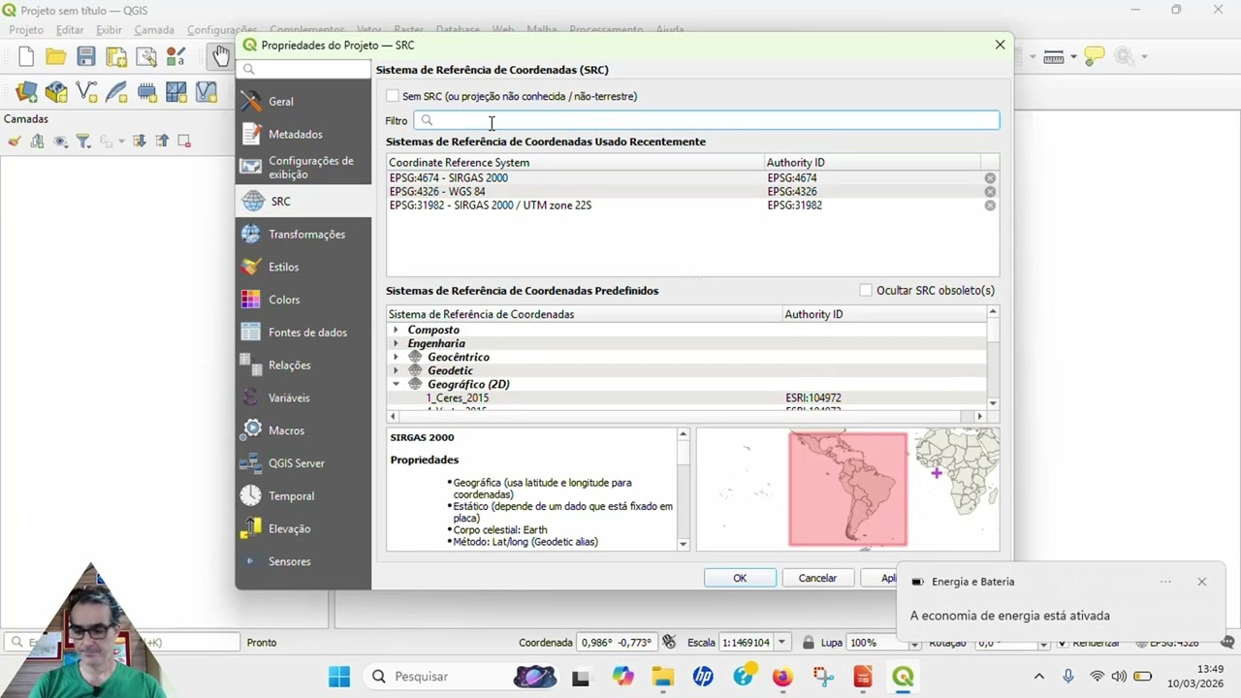Screen dimensions: 1241x698
Task: Click the Coordenada value field in status bar
Action: pyautogui.click(x=617, y=642)
